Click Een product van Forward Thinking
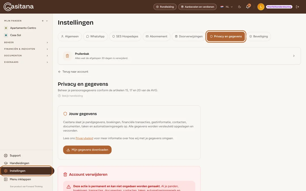The height and width of the screenshot is (191, 306). [x=26, y=186]
